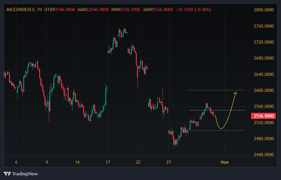
Task: Click the date label 27 on time axis
Action: coord(168,162)
